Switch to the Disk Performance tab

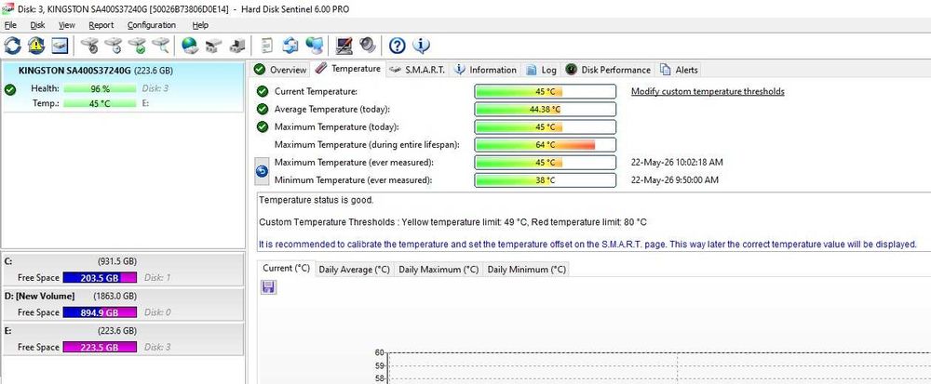coord(608,70)
